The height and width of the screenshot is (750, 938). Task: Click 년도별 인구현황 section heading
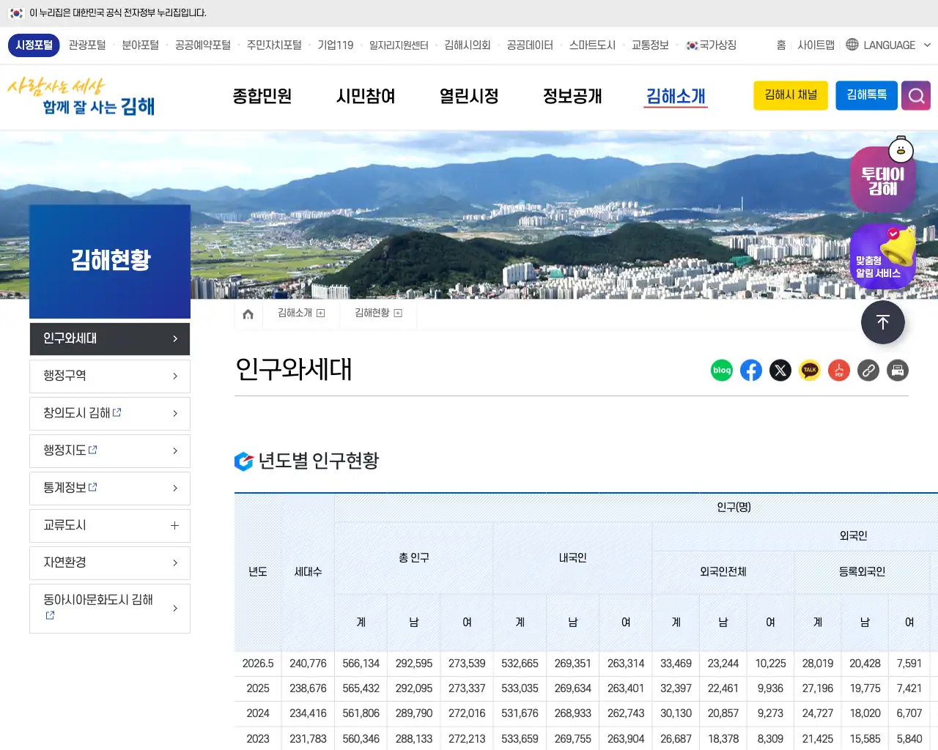[x=318, y=461]
